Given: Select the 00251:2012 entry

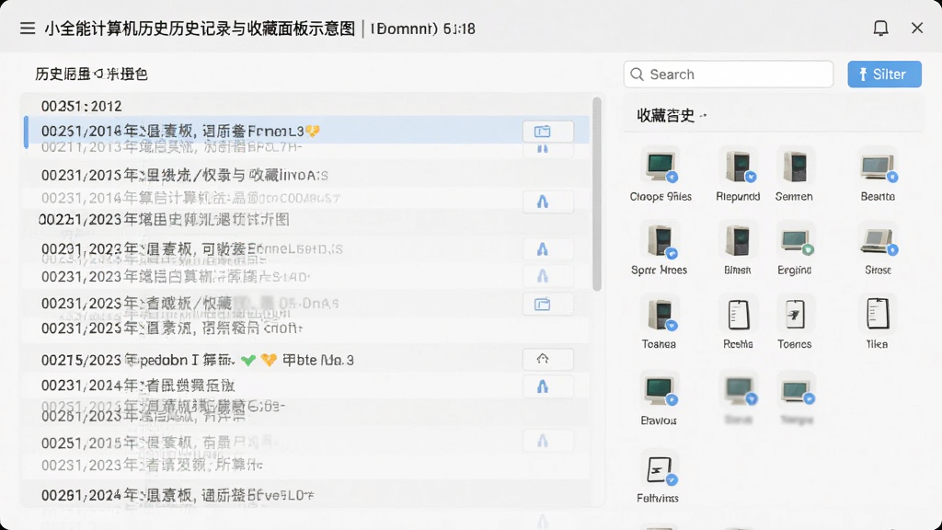Looking at the screenshot, I should coord(306,106).
